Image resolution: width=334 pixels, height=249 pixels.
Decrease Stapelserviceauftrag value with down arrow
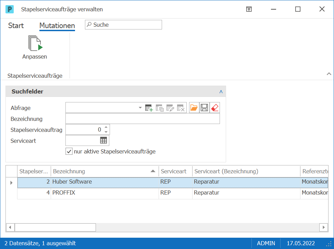(x=106, y=132)
